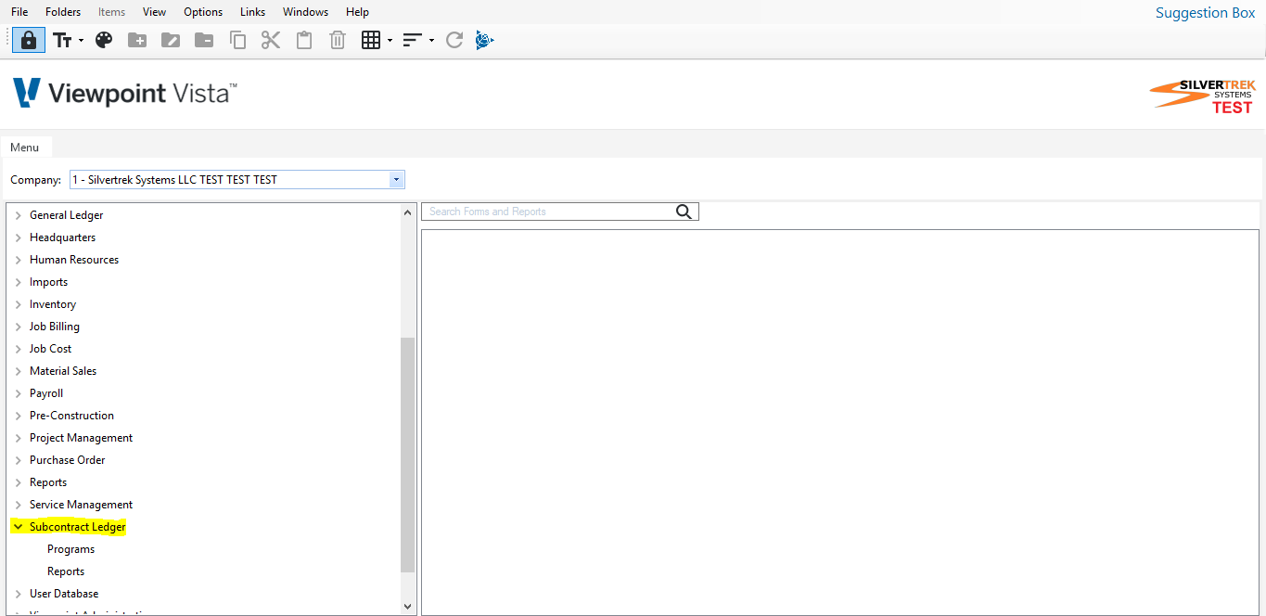Click the delete trash can icon
The width and height of the screenshot is (1266, 616).
click(338, 40)
